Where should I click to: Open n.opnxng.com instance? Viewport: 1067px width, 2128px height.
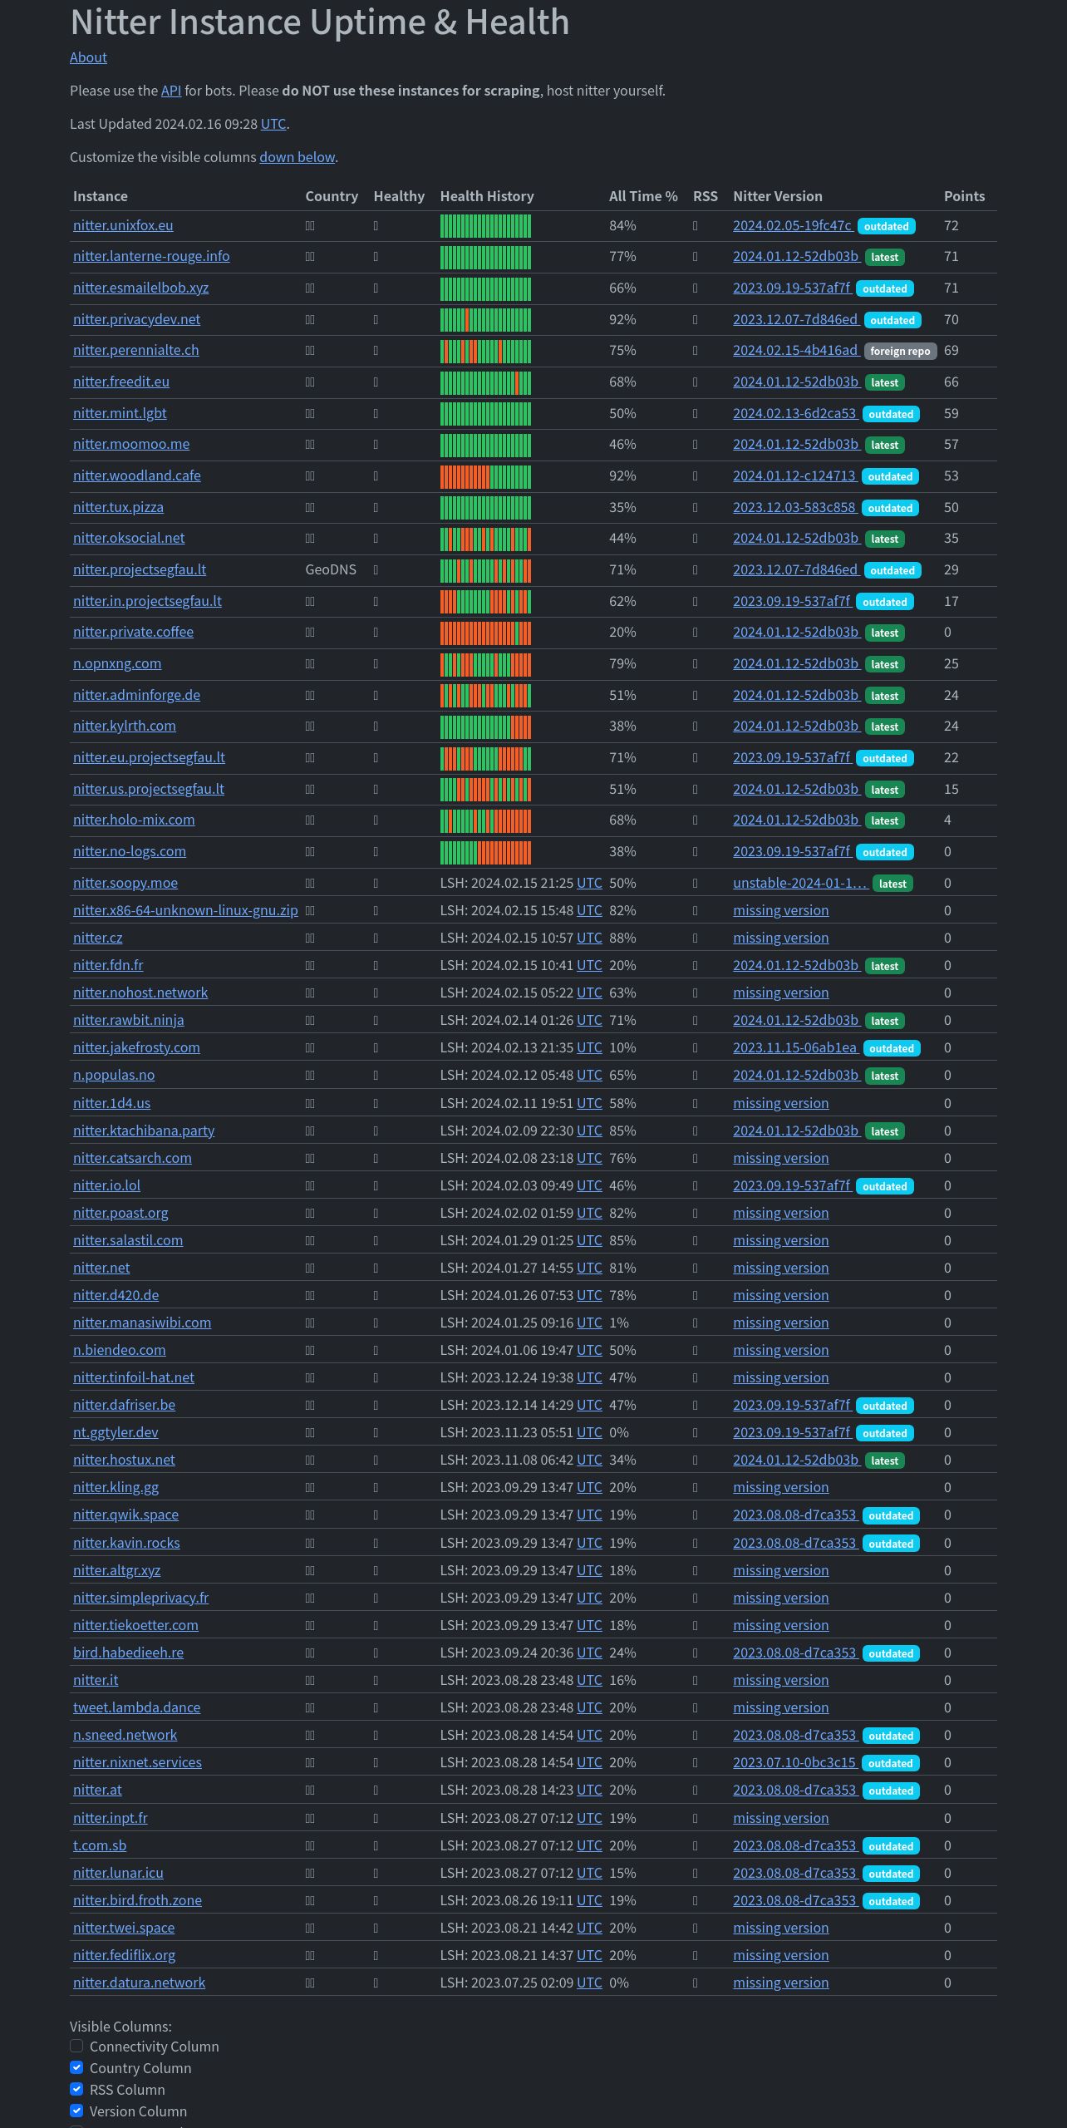(117, 663)
